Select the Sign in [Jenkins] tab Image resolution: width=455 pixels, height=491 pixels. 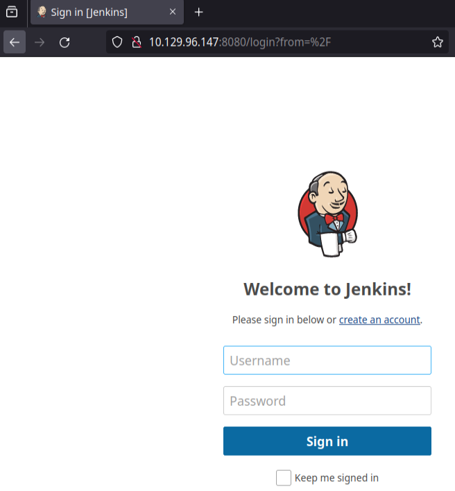pyautogui.click(x=107, y=12)
